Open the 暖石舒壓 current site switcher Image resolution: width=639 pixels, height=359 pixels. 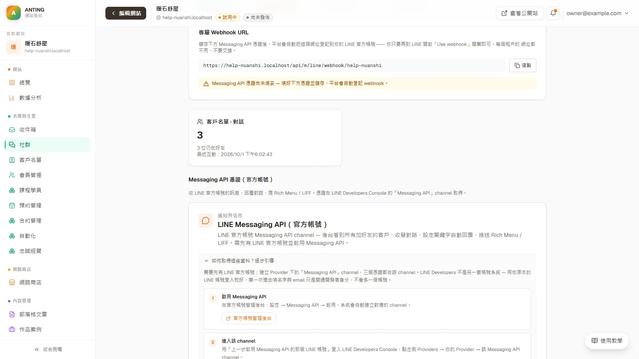(x=48, y=47)
